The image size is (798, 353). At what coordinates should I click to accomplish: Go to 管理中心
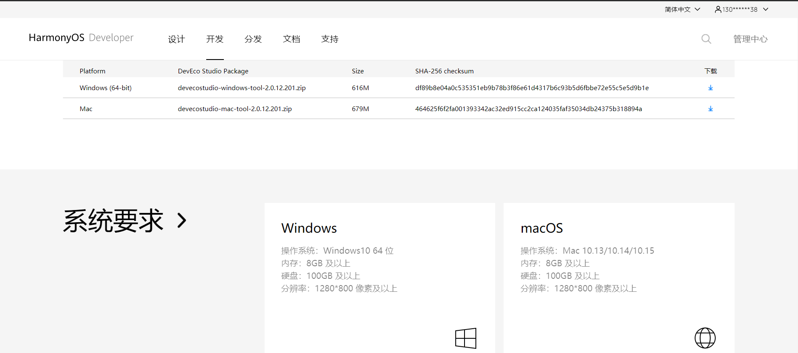coord(751,39)
